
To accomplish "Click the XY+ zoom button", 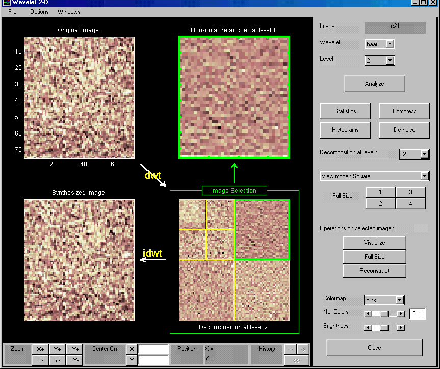I will (x=74, y=349).
